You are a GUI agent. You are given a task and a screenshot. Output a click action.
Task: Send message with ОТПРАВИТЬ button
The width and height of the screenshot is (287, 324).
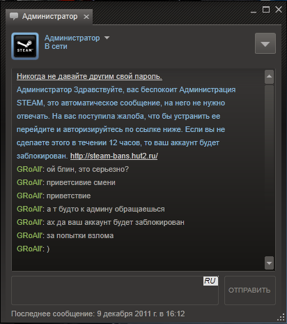250,290
